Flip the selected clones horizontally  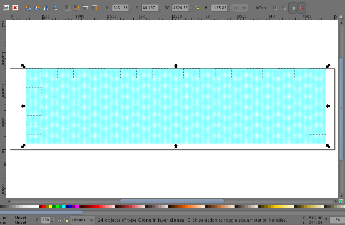click(46, 7)
